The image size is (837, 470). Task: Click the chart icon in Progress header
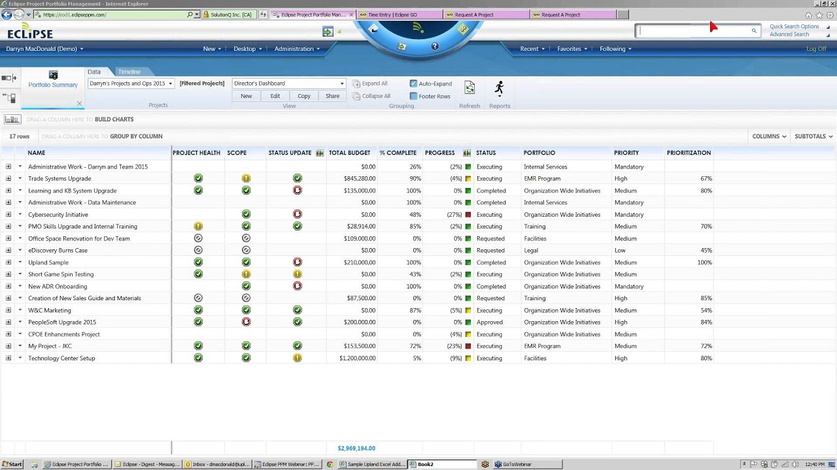tap(467, 153)
